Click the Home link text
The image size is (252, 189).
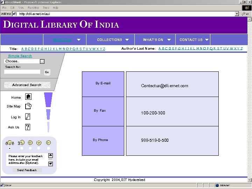(16, 98)
